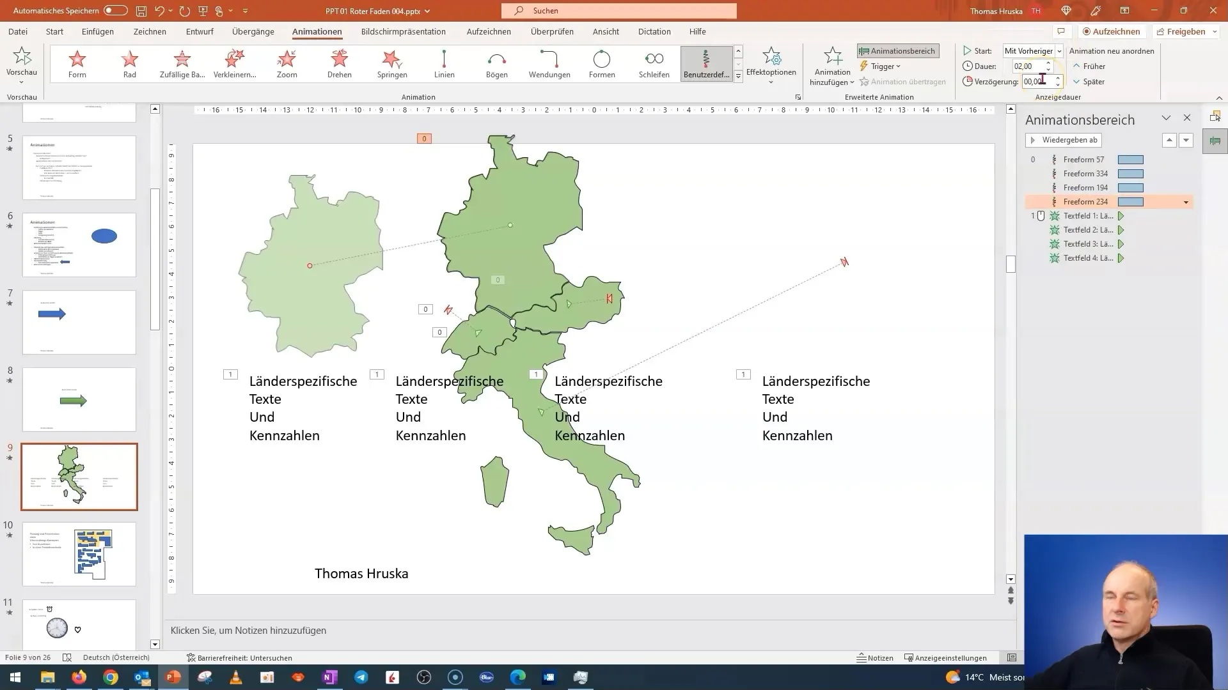This screenshot has height=690, width=1228.
Task: Close the Animationsbereich pane
Action: (1187, 118)
